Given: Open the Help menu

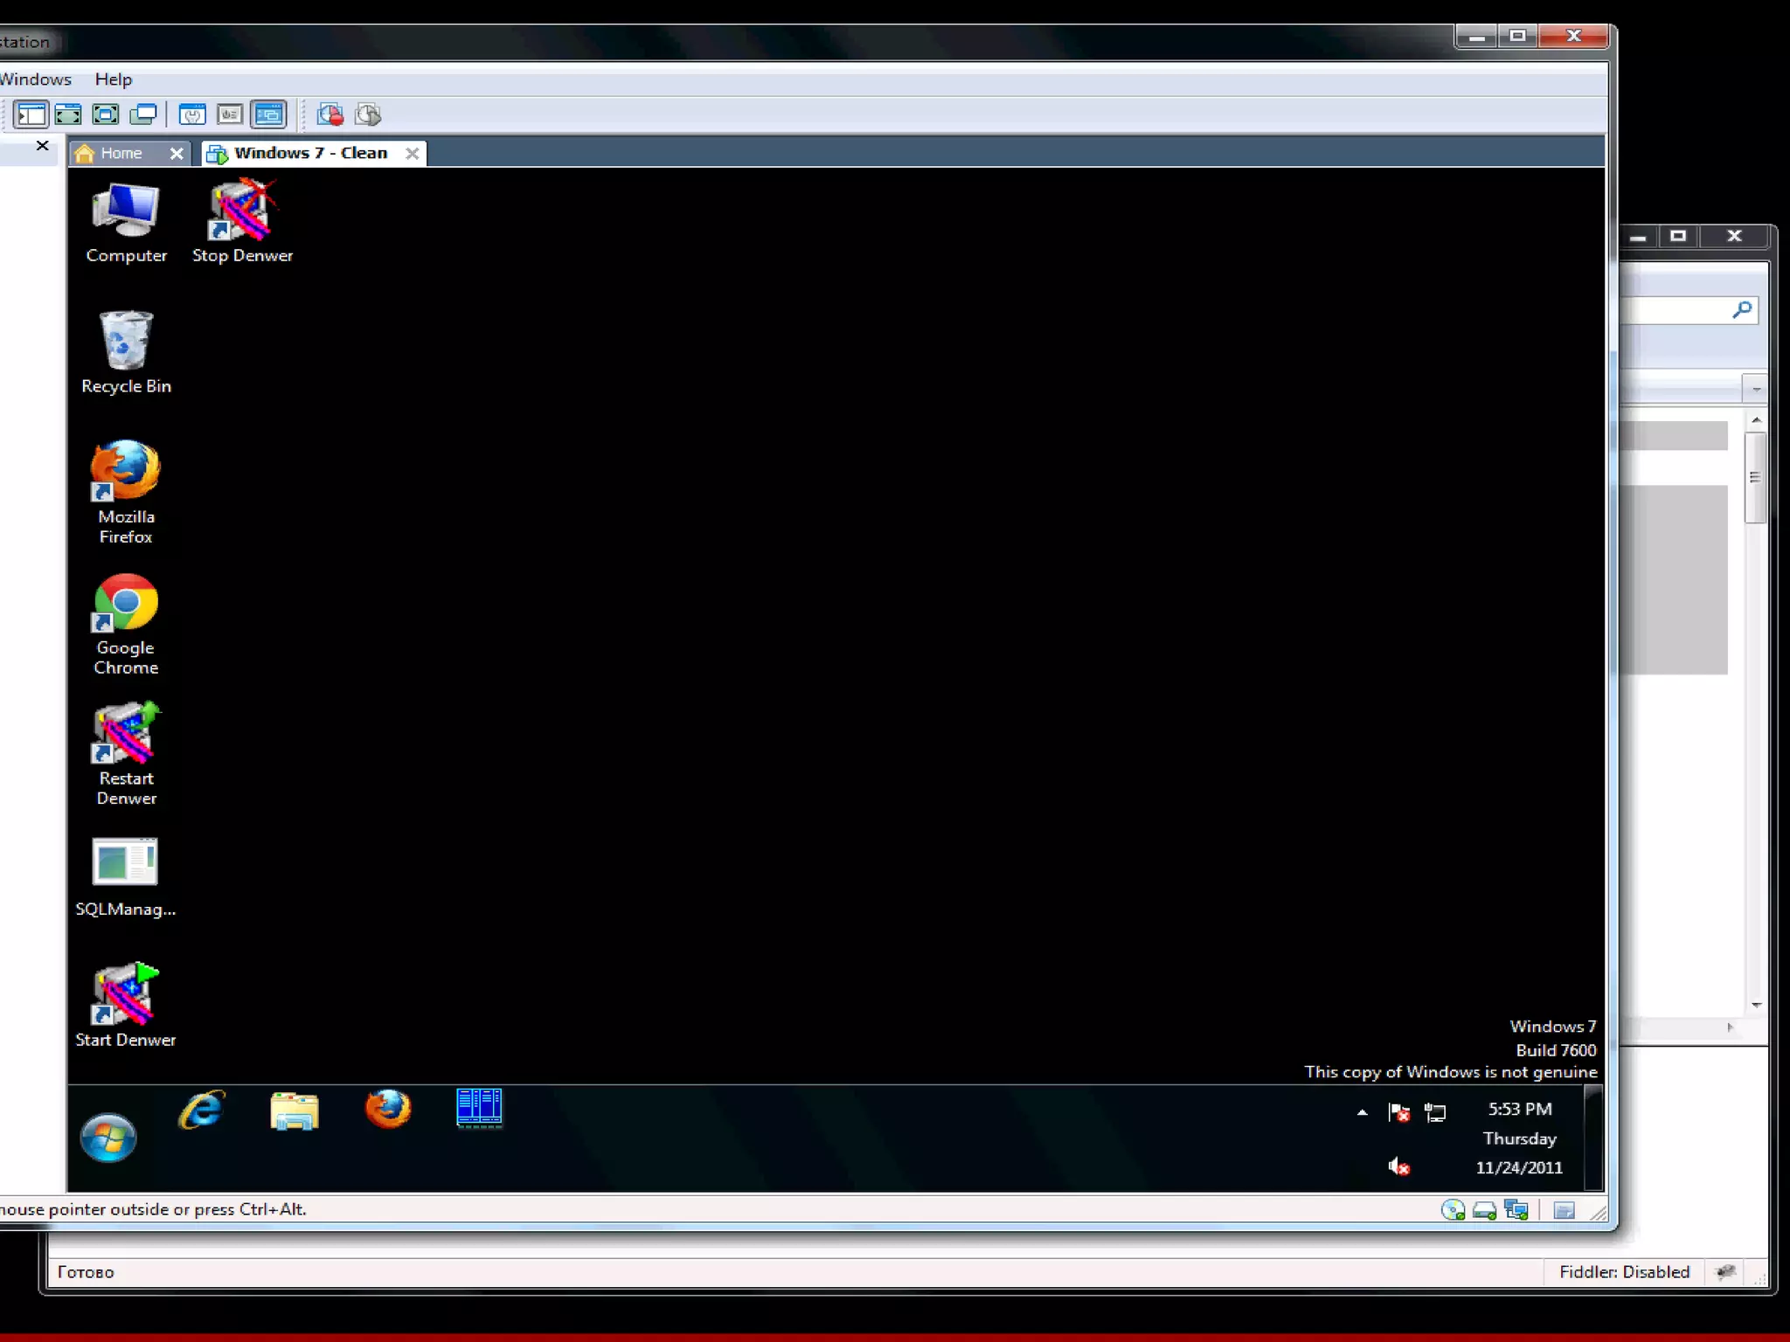Looking at the screenshot, I should click(114, 80).
